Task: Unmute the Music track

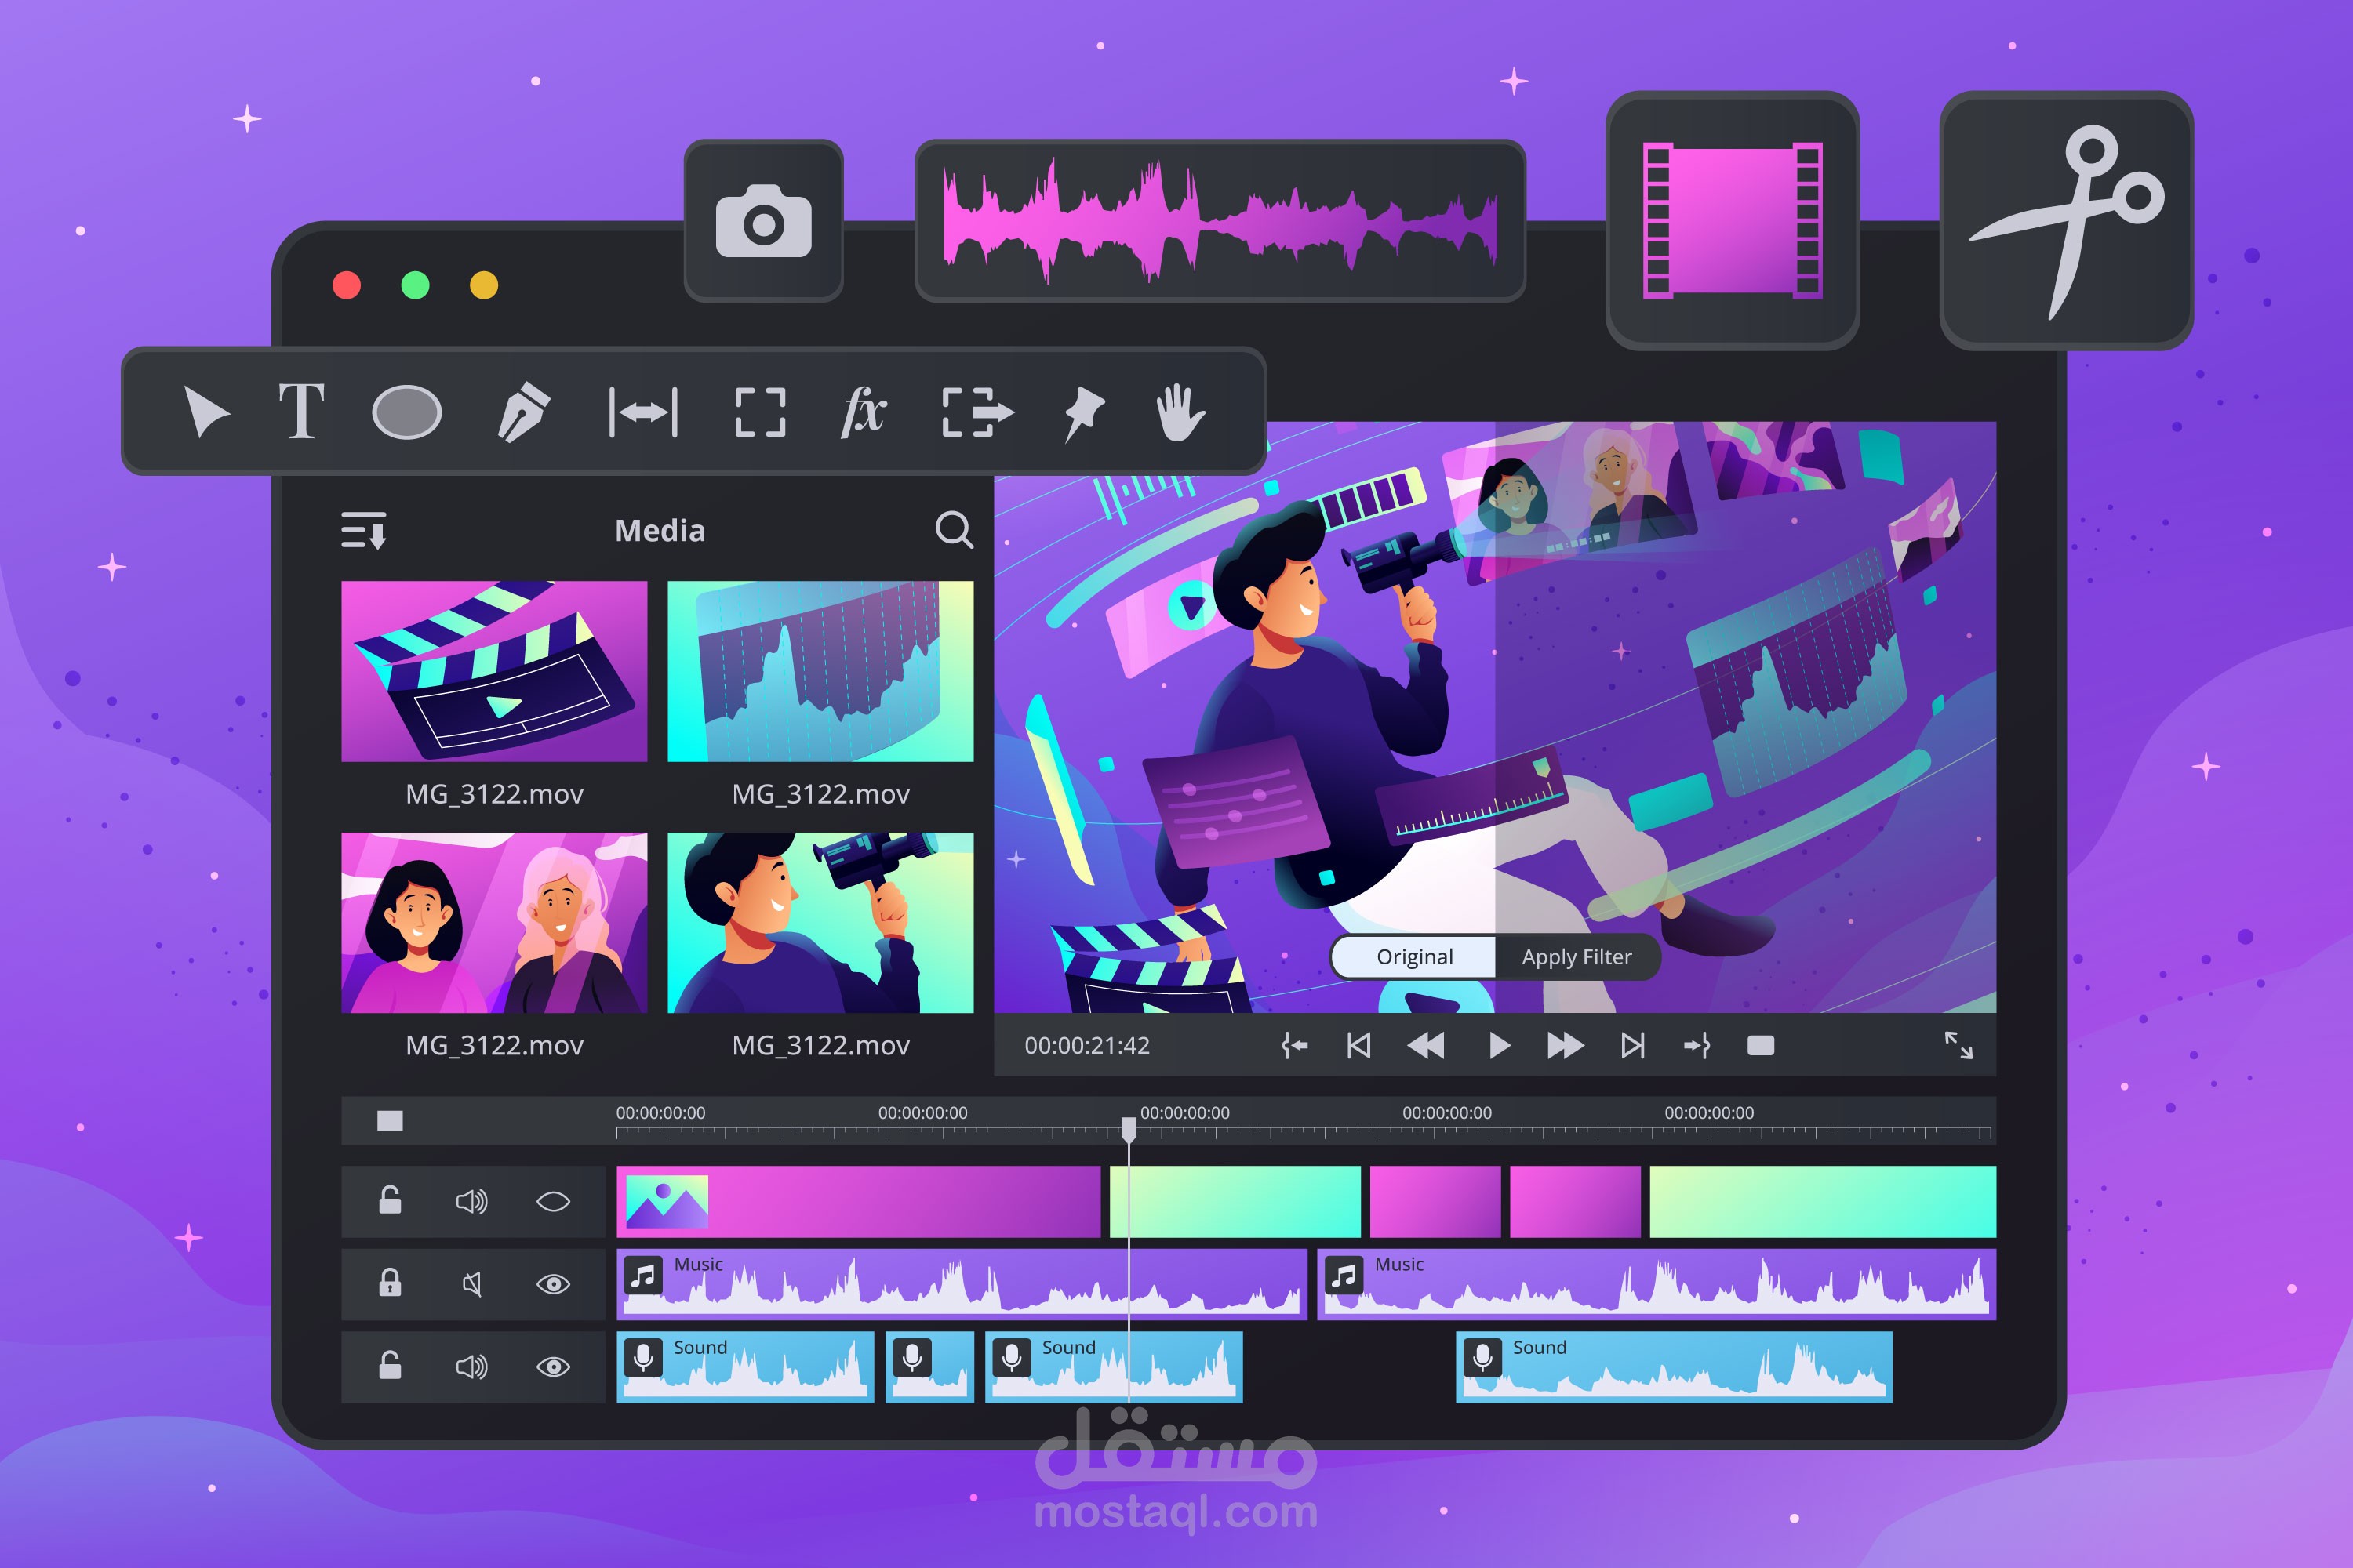Action: coord(472,1284)
